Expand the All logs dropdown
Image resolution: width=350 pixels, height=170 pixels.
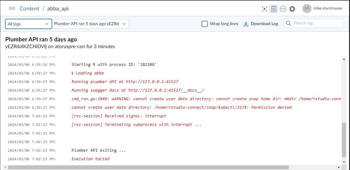(28, 24)
